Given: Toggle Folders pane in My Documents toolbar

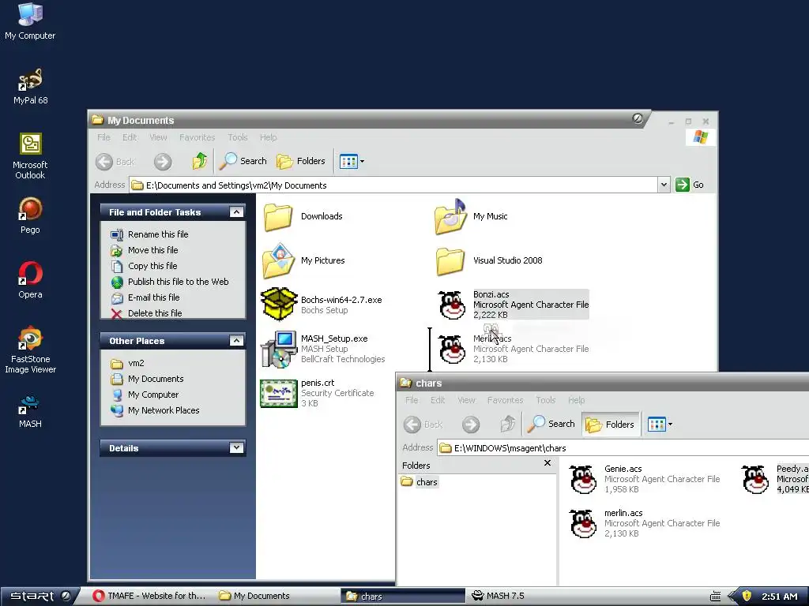Looking at the screenshot, I should click(x=301, y=161).
